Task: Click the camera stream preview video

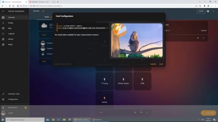Action: [x=137, y=40]
